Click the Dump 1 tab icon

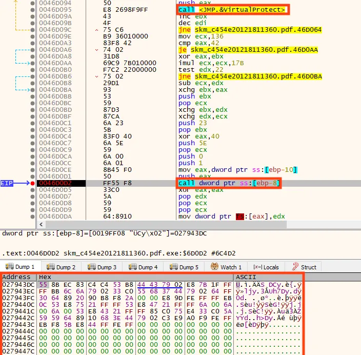9,267
